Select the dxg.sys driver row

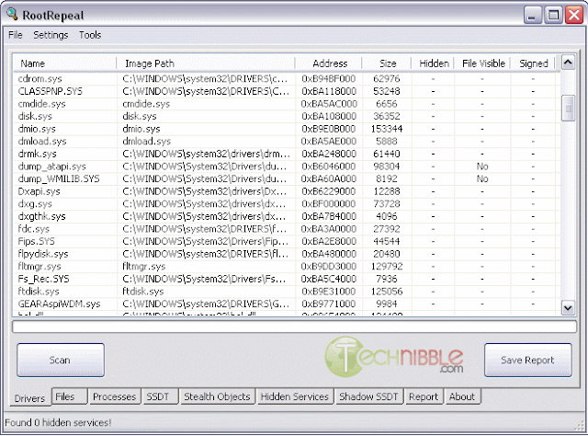pos(287,204)
